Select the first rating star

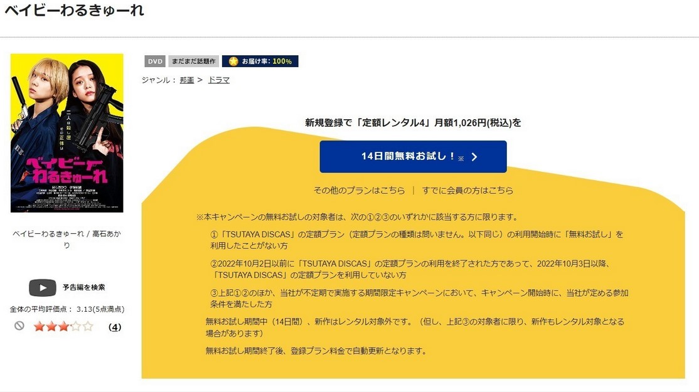click(40, 327)
